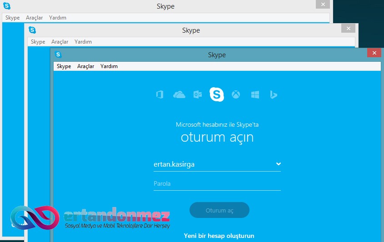Open the Skype menu in the middle window
This screenshot has width=384, height=242.
coord(38,42)
